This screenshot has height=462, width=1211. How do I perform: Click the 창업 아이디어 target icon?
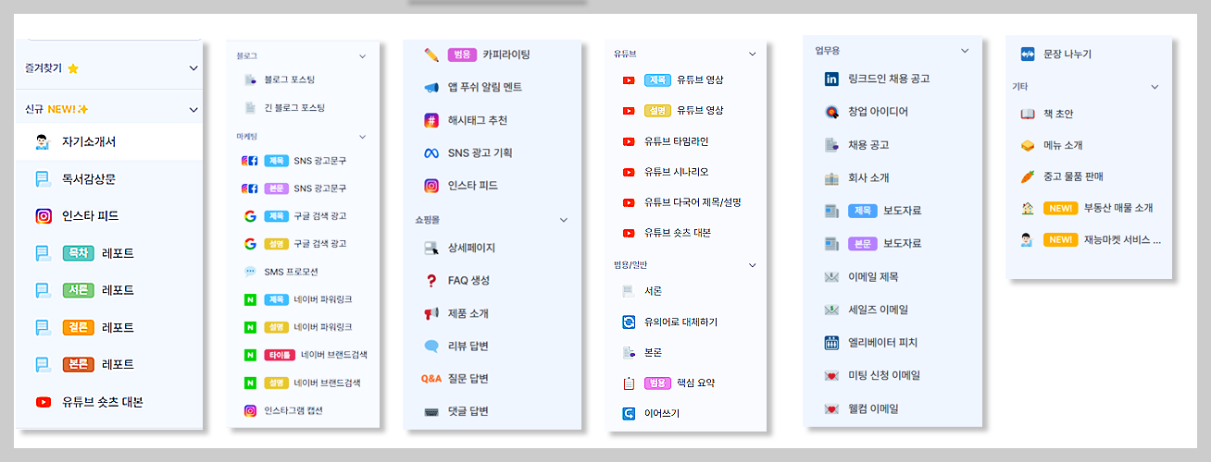point(830,112)
